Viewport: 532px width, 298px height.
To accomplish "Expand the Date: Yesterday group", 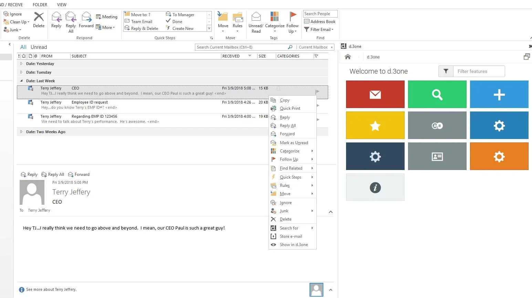I will coord(21,64).
